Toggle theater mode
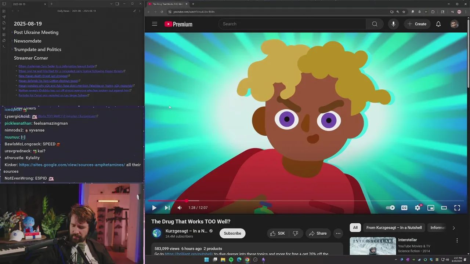 [x=444, y=208]
